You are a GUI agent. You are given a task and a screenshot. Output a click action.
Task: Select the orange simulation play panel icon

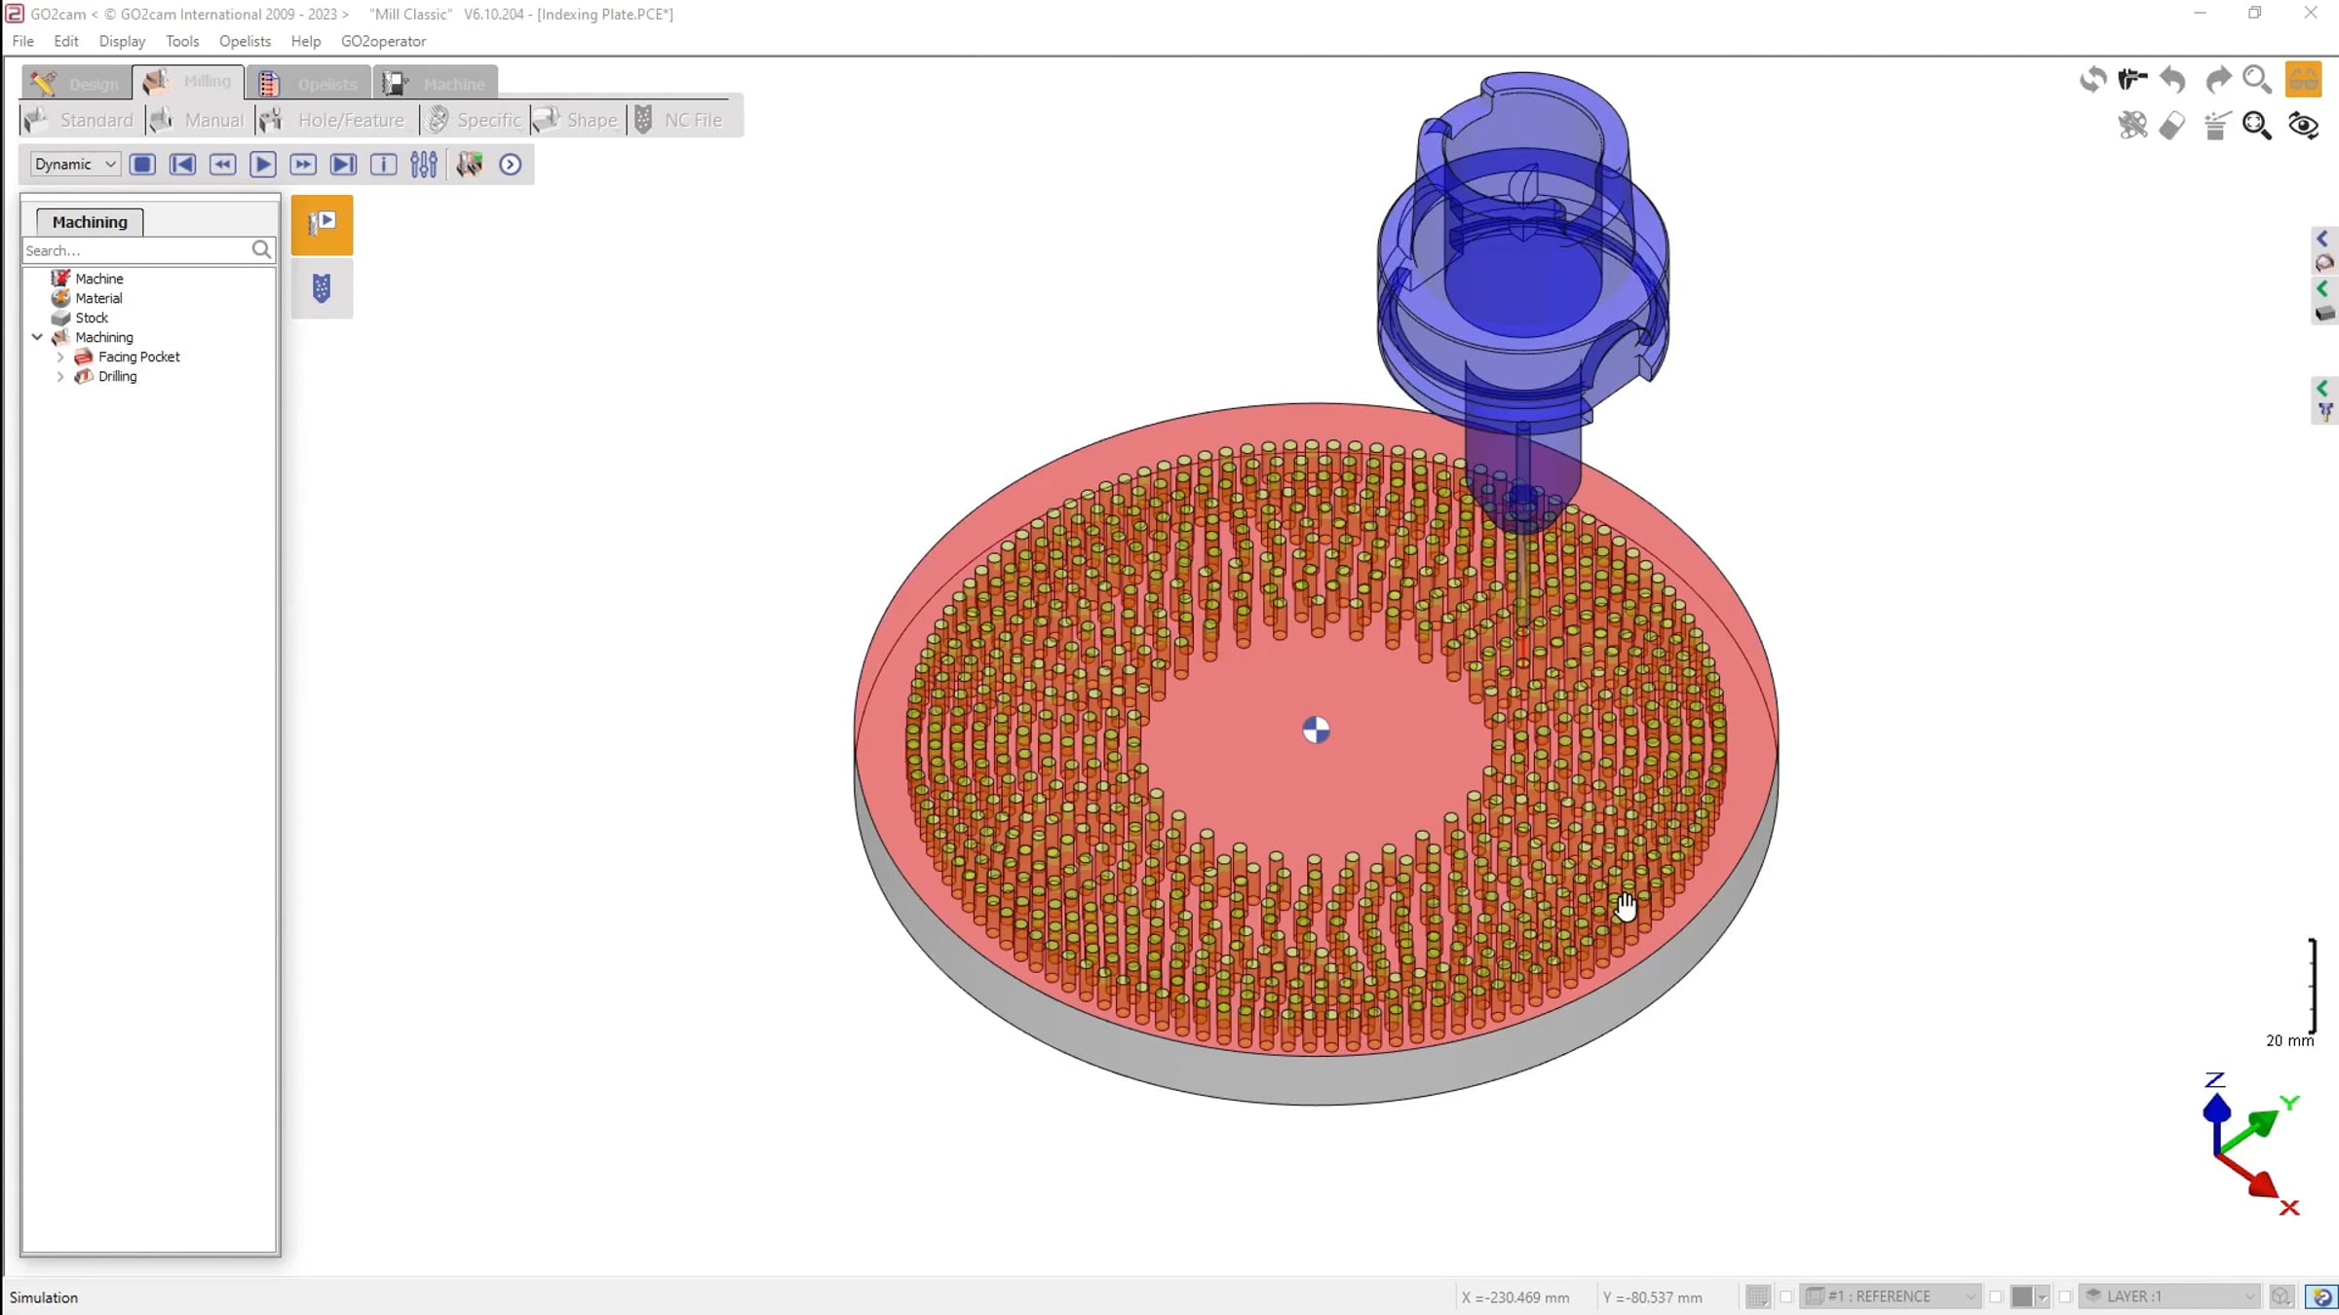coord(323,225)
